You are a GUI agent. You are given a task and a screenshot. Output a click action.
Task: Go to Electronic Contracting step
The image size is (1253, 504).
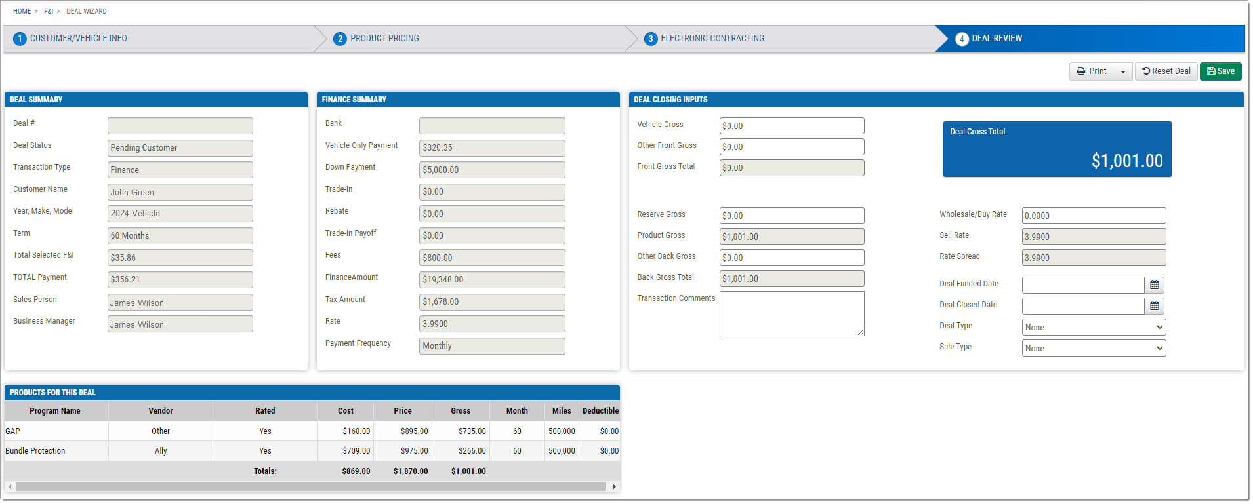pos(786,39)
